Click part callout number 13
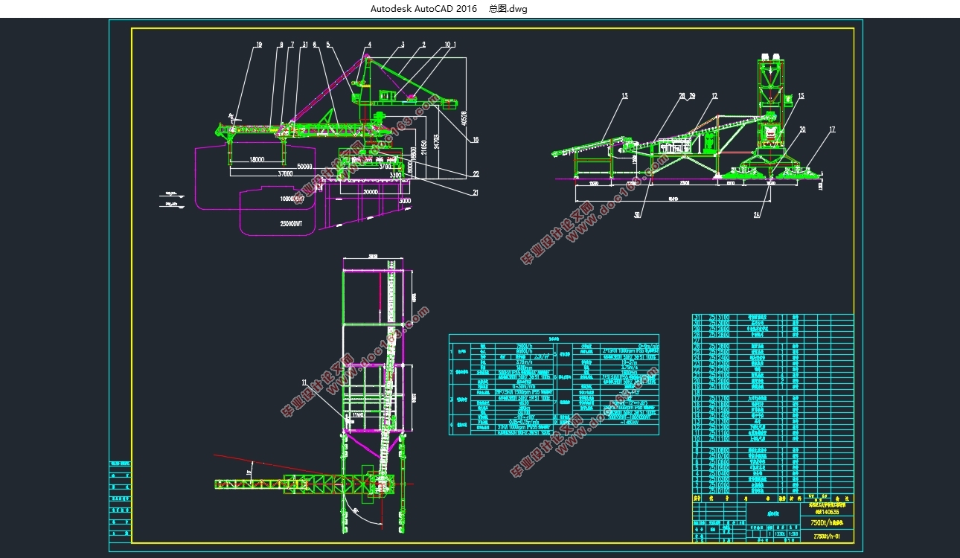The width and height of the screenshot is (960, 558). pyautogui.click(x=624, y=96)
